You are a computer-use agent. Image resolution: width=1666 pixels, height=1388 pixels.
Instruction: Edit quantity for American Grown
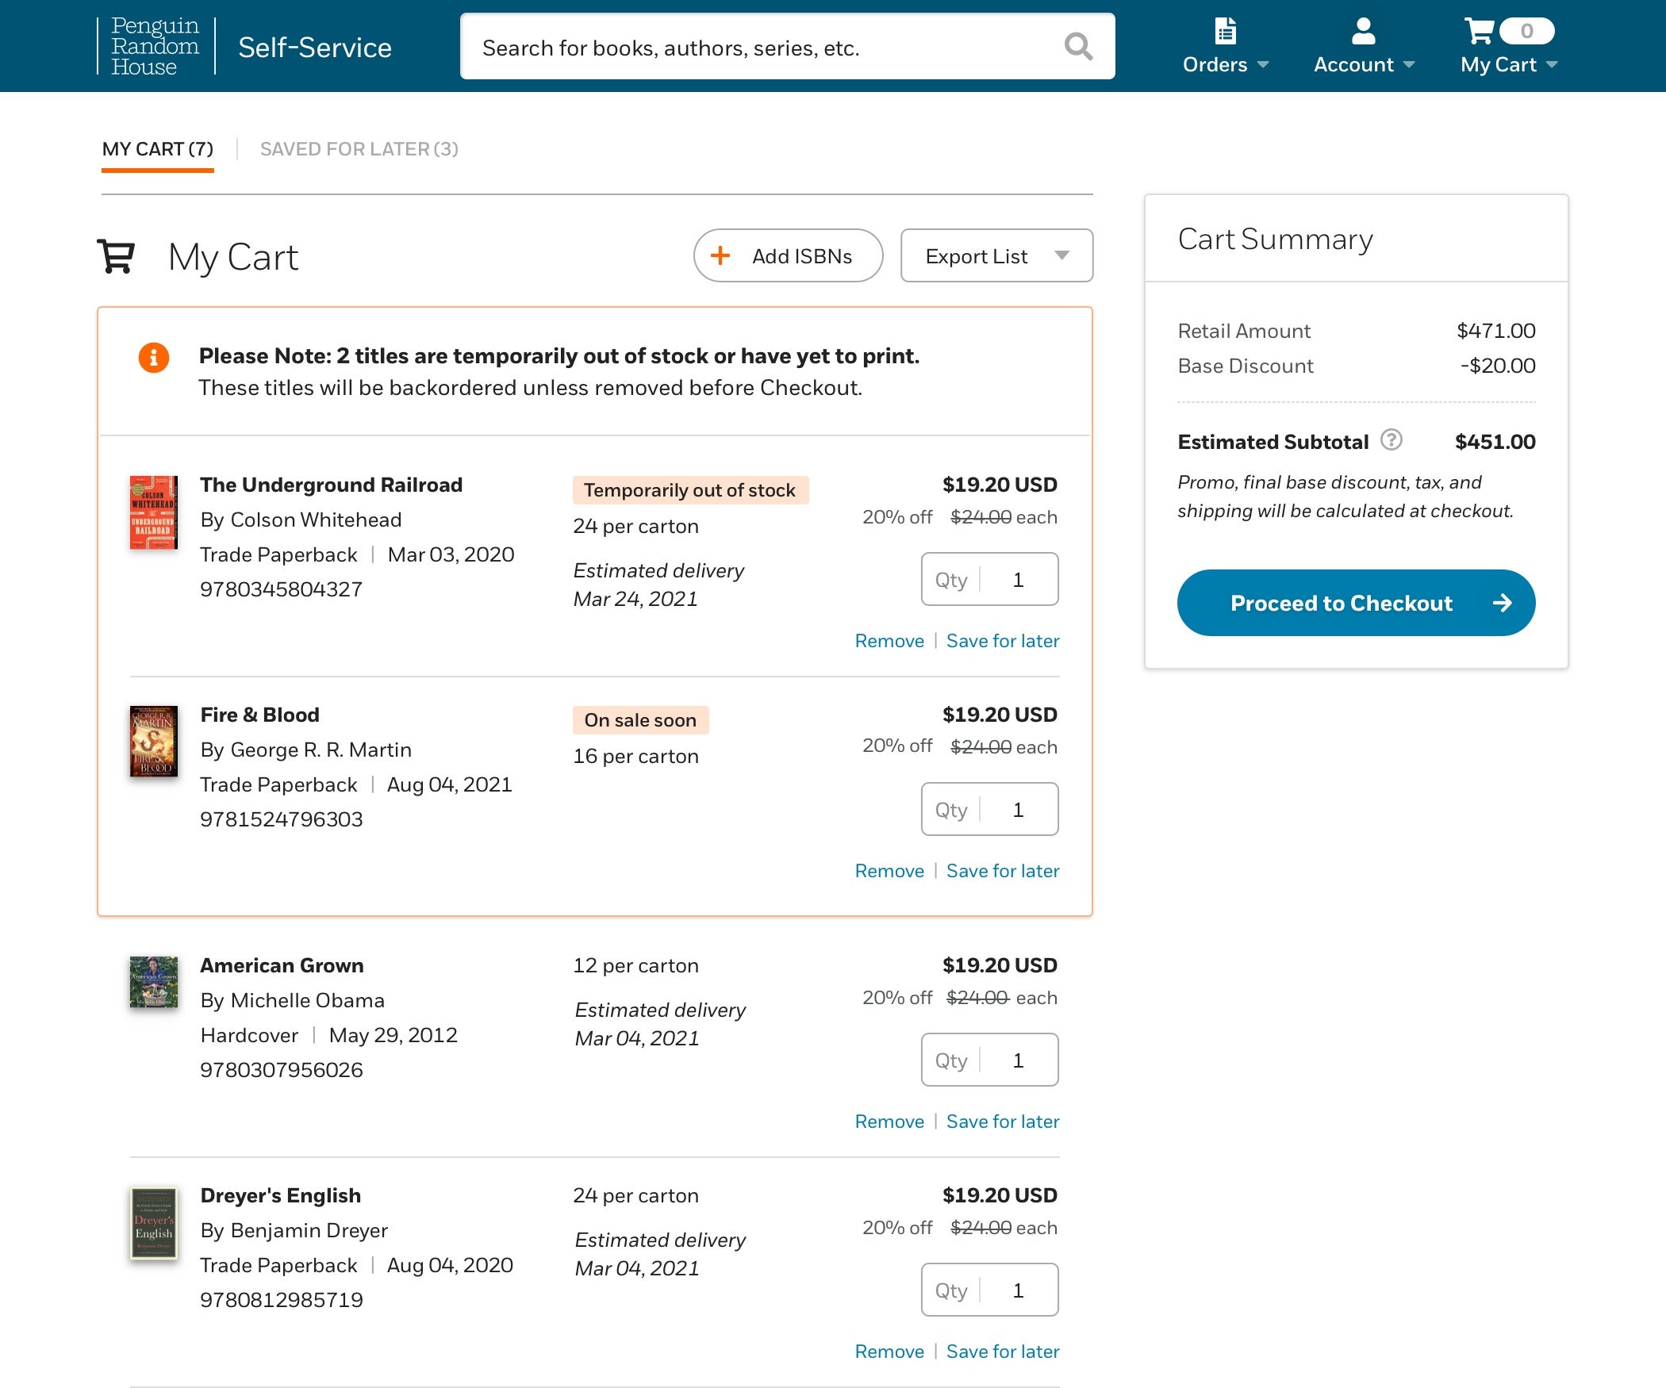click(x=989, y=1060)
